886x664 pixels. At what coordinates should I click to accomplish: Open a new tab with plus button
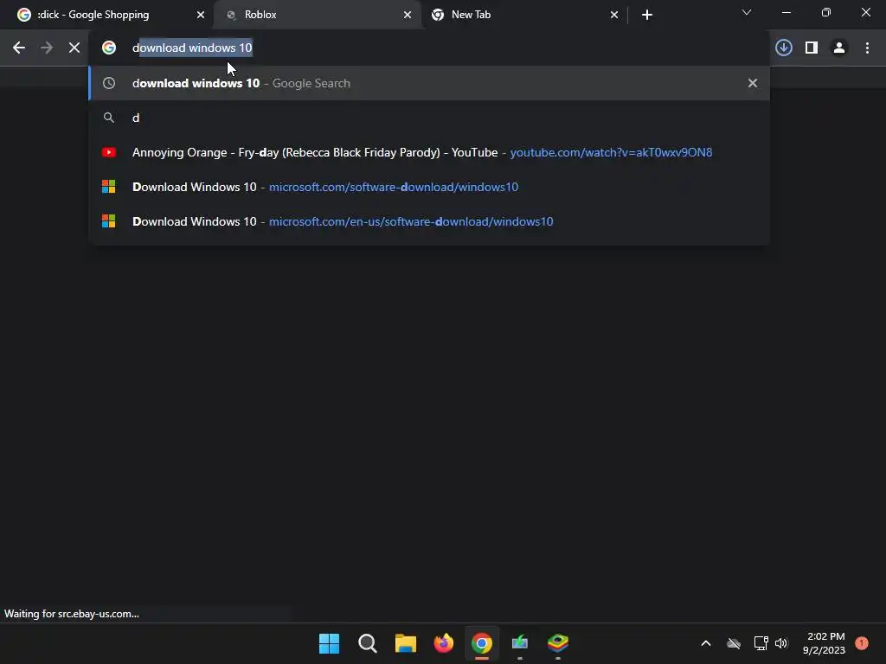(647, 15)
